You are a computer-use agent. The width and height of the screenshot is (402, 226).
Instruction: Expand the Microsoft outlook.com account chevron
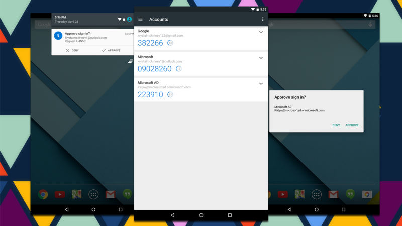point(261,58)
